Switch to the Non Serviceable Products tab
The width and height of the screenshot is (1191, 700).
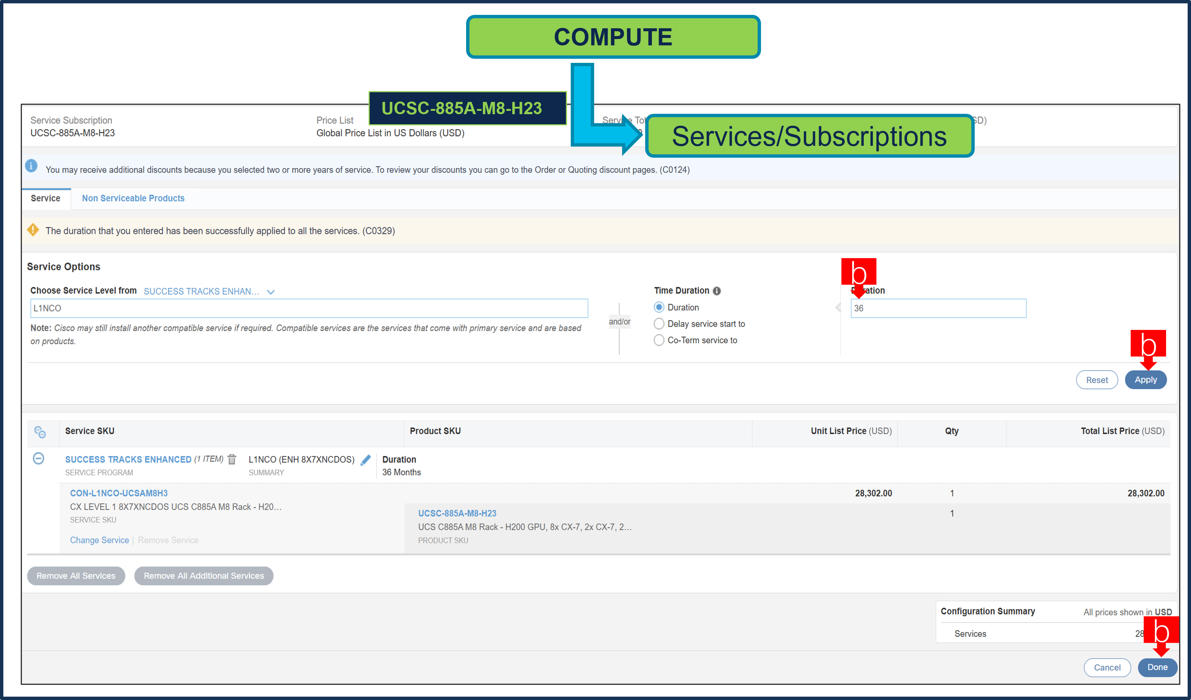coord(133,198)
